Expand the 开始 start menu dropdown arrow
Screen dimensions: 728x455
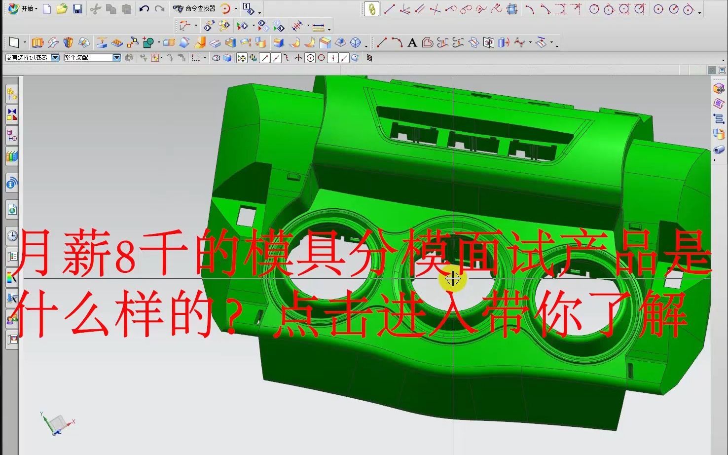pos(36,8)
